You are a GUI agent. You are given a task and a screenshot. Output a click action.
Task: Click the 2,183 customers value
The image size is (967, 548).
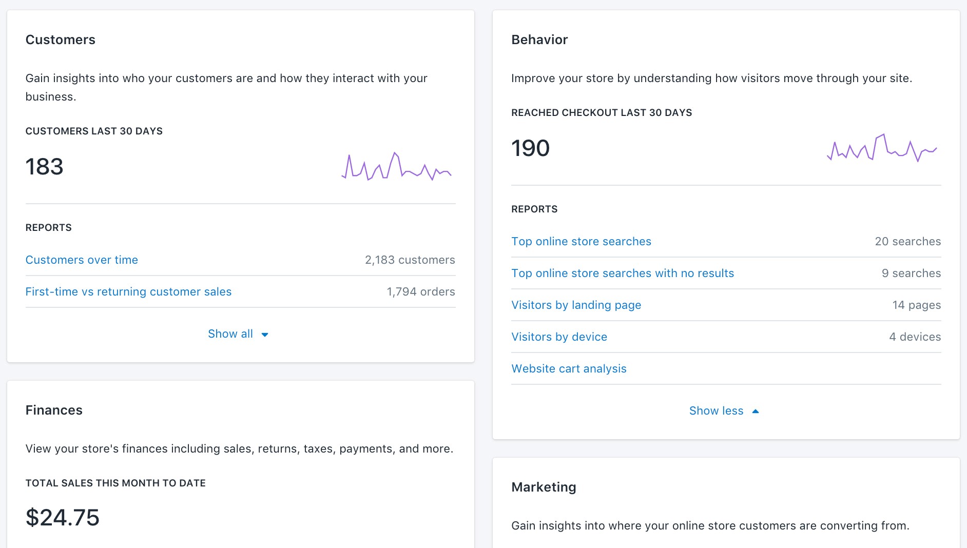pyautogui.click(x=410, y=260)
